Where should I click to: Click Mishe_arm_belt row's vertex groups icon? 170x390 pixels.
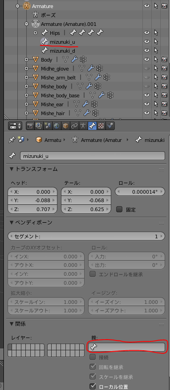(106, 78)
